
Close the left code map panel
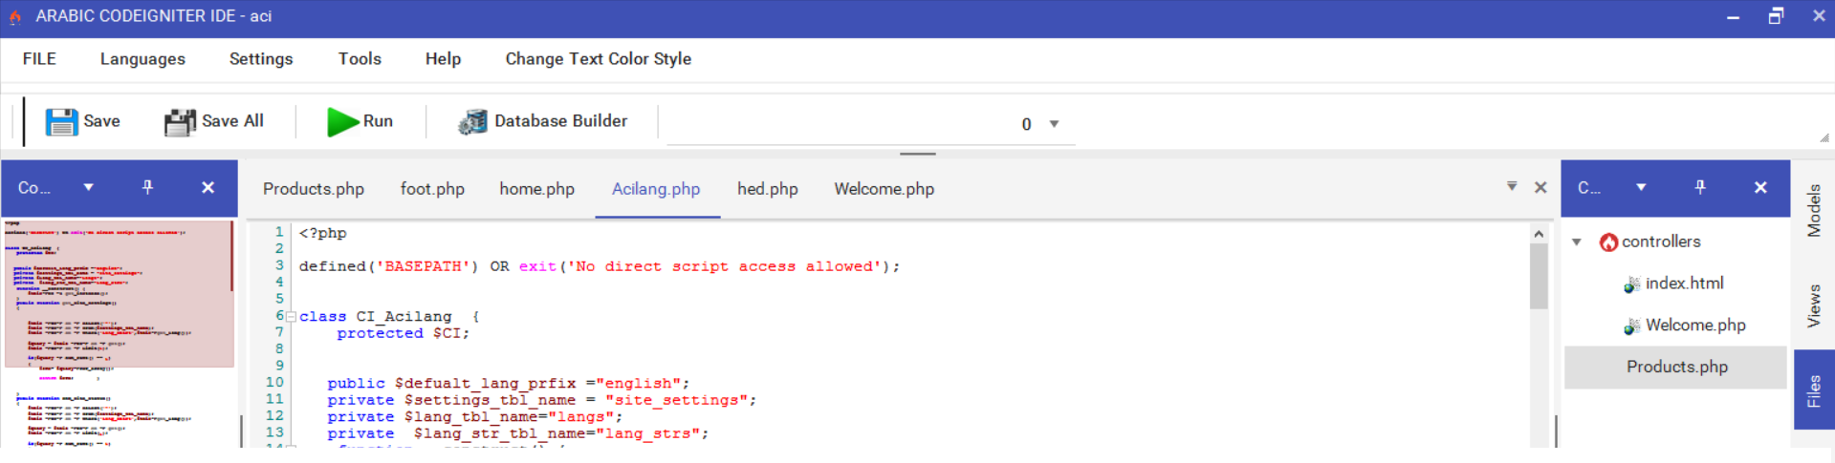click(x=208, y=187)
